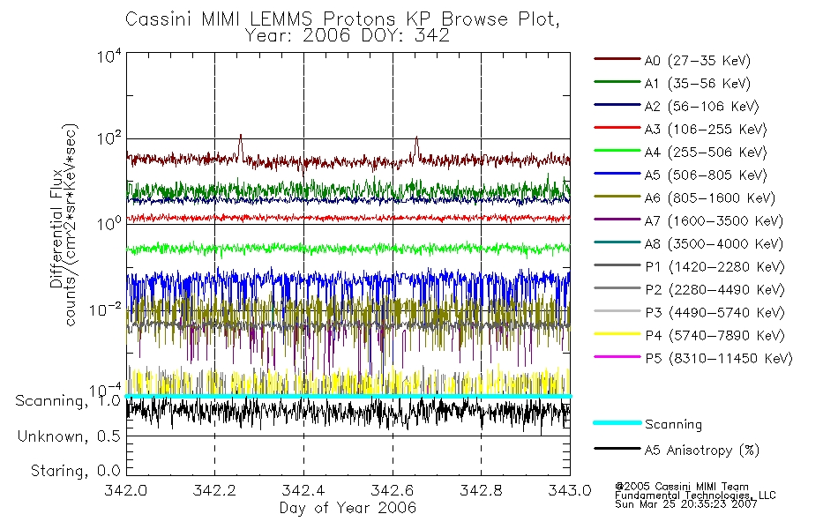838x529 pixels.
Task: Click the magenta P5 legend line
Action: pos(617,357)
